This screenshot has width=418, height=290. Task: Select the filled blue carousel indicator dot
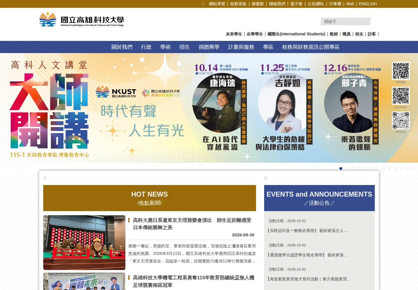tap(341, 168)
